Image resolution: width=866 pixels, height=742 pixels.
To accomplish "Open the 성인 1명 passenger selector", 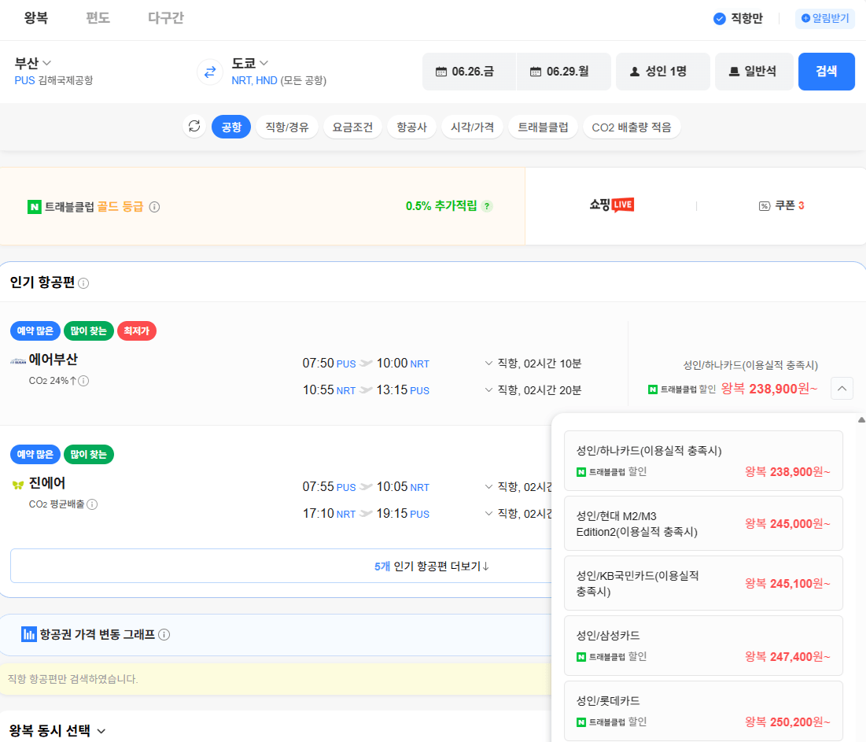I will [x=663, y=72].
